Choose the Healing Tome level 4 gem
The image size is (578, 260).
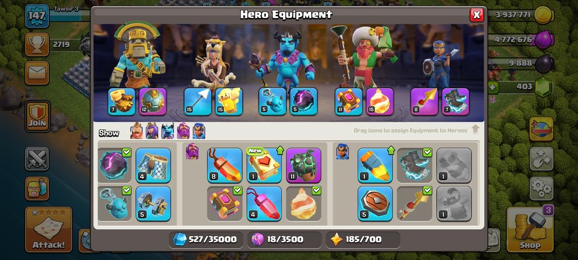coord(264,204)
